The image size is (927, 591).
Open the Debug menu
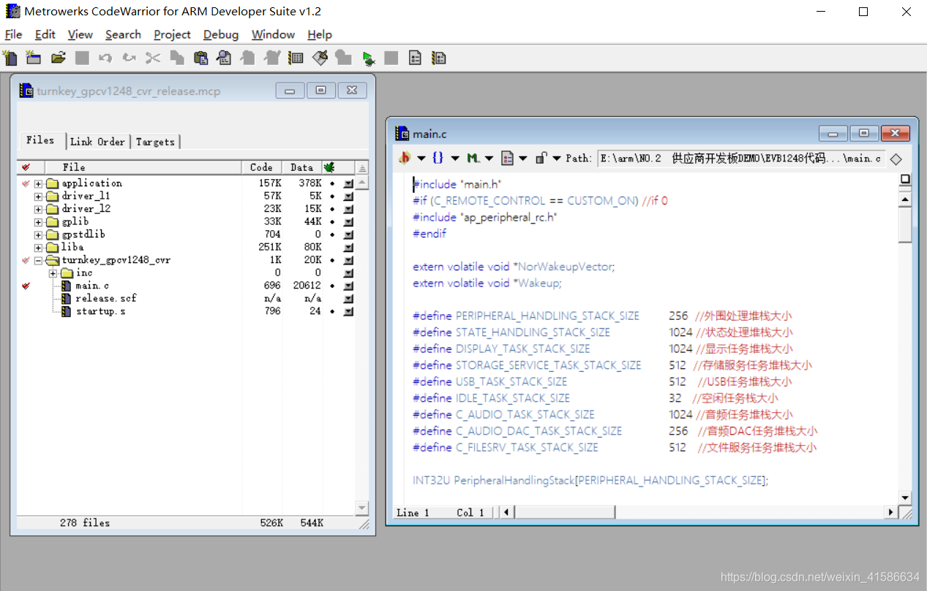pyautogui.click(x=221, y=34)
